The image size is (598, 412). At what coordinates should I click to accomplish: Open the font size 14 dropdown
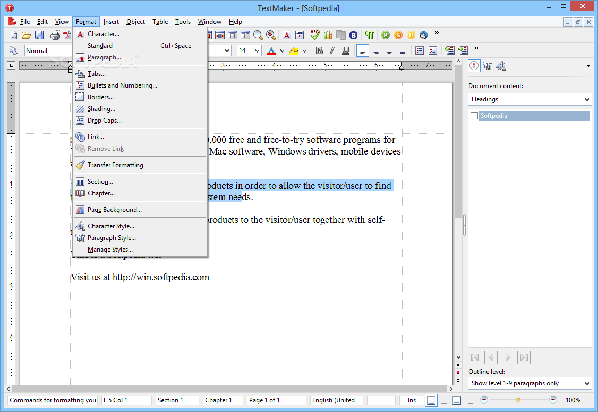click(x=258, y=50)
